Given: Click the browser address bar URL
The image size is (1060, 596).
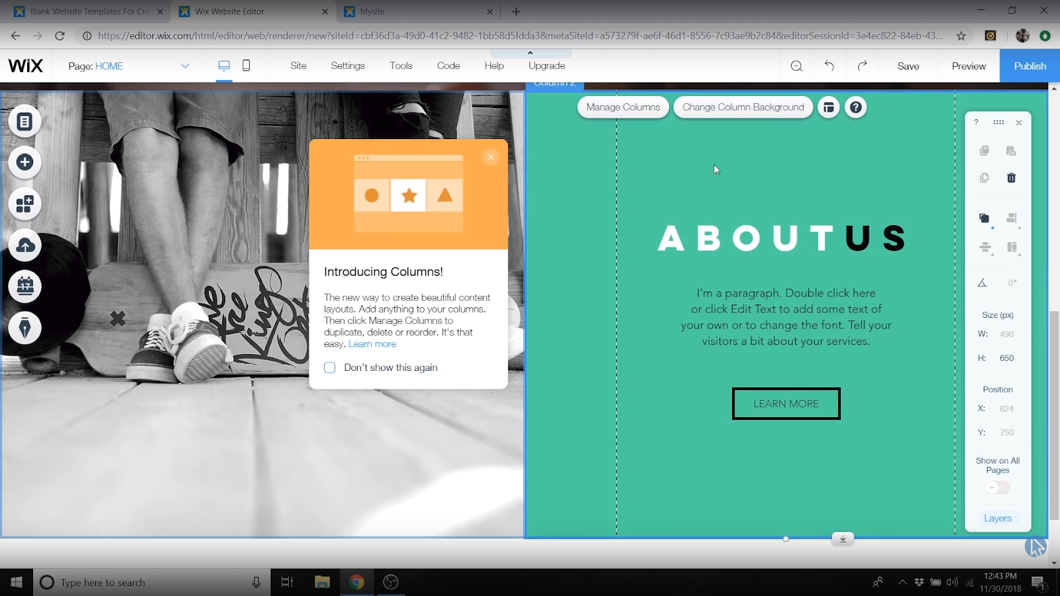Looking at the screenshot, I should (x=520, y=36).
